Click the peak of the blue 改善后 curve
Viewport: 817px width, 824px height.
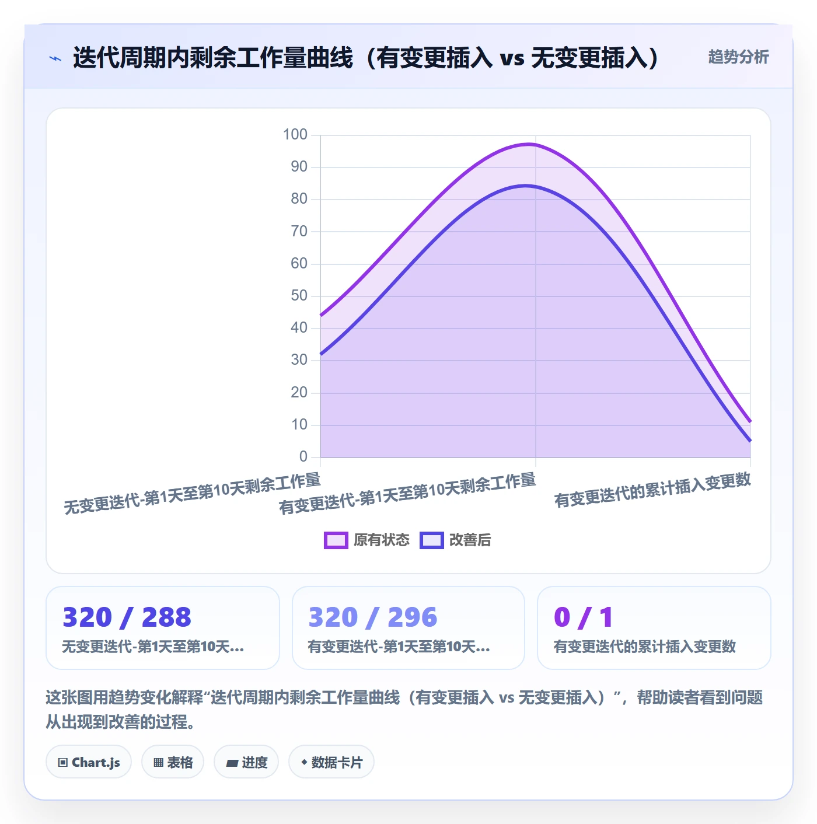point(526,186)
